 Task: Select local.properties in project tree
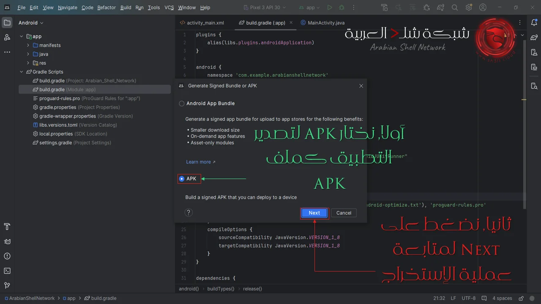coord(70,134)
